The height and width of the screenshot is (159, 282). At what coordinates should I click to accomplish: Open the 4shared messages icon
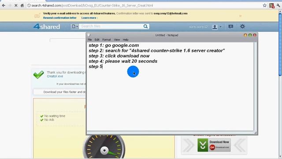(x=231, y=26)
